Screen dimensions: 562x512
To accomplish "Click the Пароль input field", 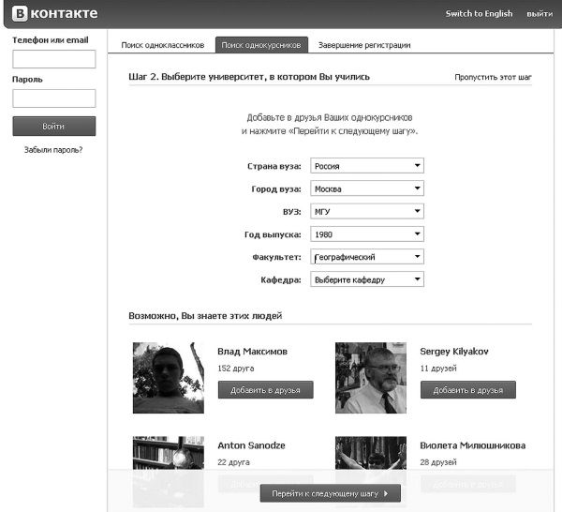I will (x=53, y=98).
